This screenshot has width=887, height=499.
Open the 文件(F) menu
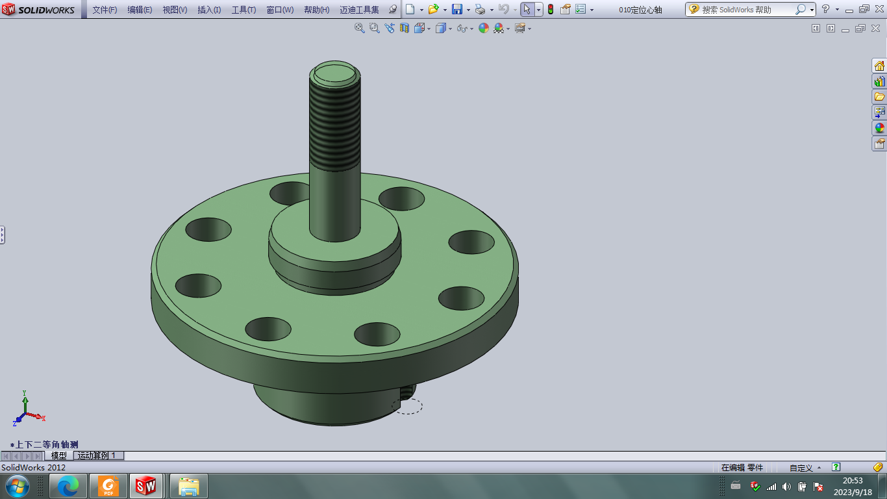[105, 10]
